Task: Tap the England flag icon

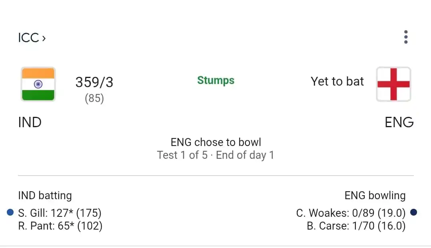Action: click(393, 84)
